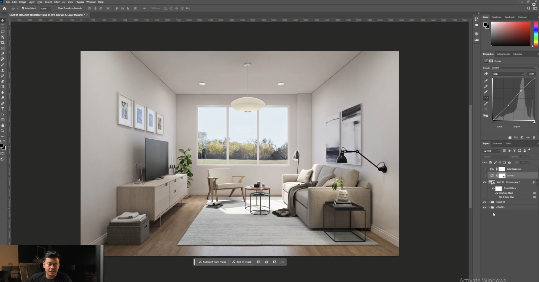Open the Filter menu

pos(57,2)
